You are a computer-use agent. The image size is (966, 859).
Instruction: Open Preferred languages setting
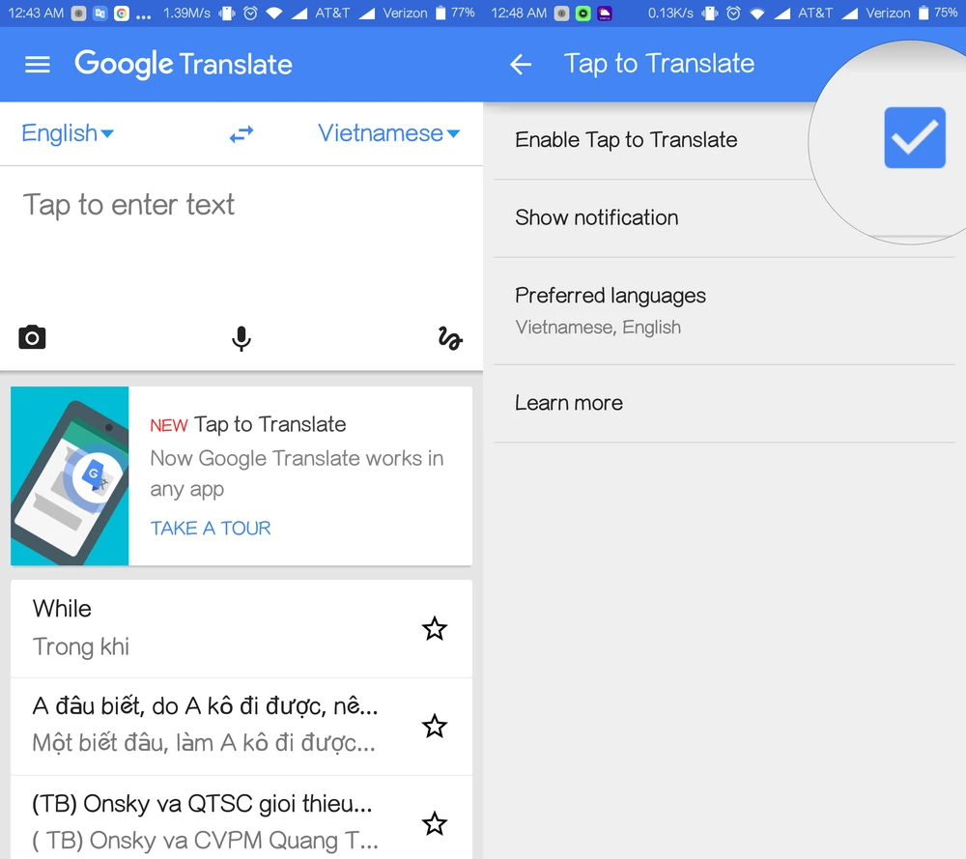[x=724, y=311]
